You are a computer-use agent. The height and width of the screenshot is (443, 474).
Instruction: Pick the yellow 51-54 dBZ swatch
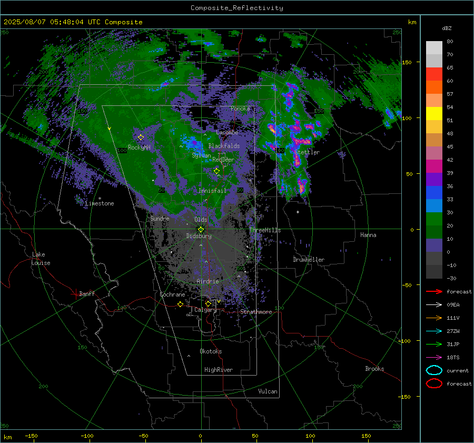point(434,114)
